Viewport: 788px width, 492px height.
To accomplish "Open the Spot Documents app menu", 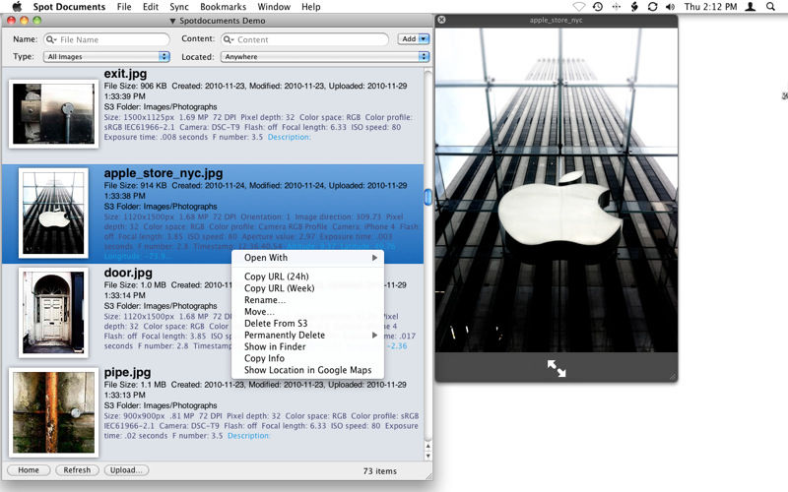I will pyautogui.click(x=69, y=7).
